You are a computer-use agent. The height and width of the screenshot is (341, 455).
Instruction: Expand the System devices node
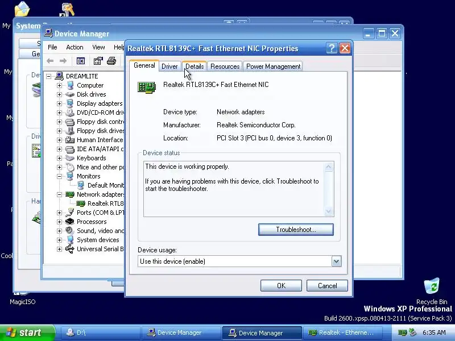click(60, 240)
